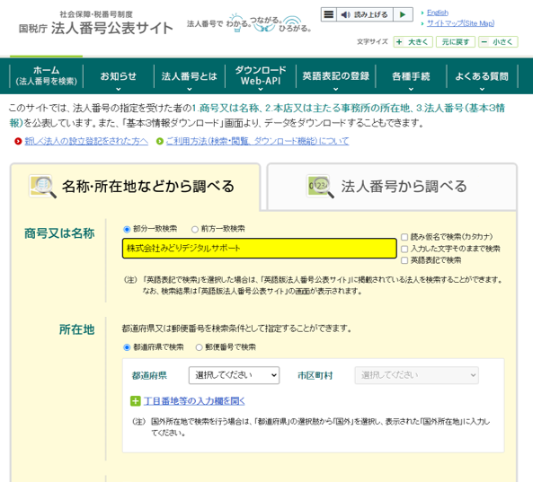This screenshot has height=482, width=533.
Task: Select 部分一致検索 radio button
Action: [x=127, y=230]
